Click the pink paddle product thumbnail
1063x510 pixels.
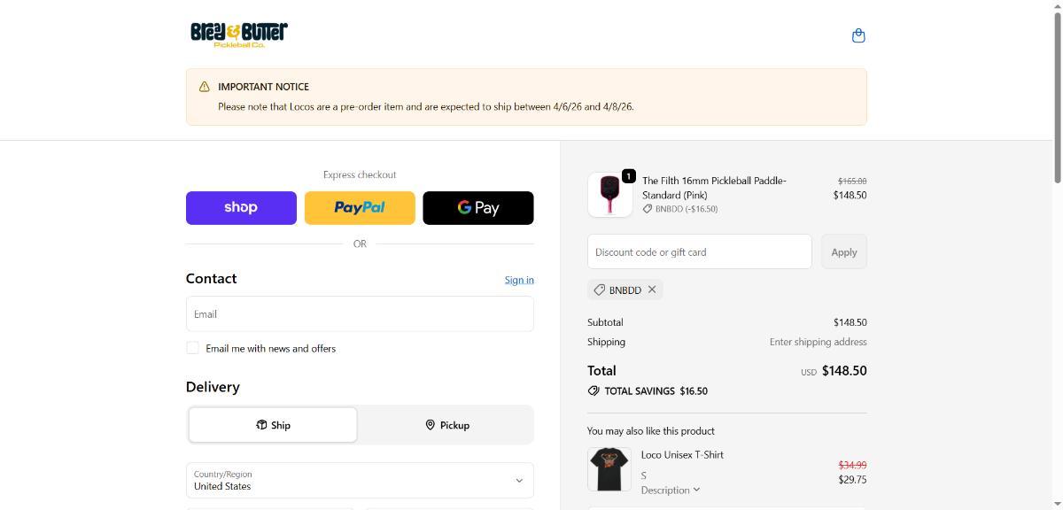[609, 195]
